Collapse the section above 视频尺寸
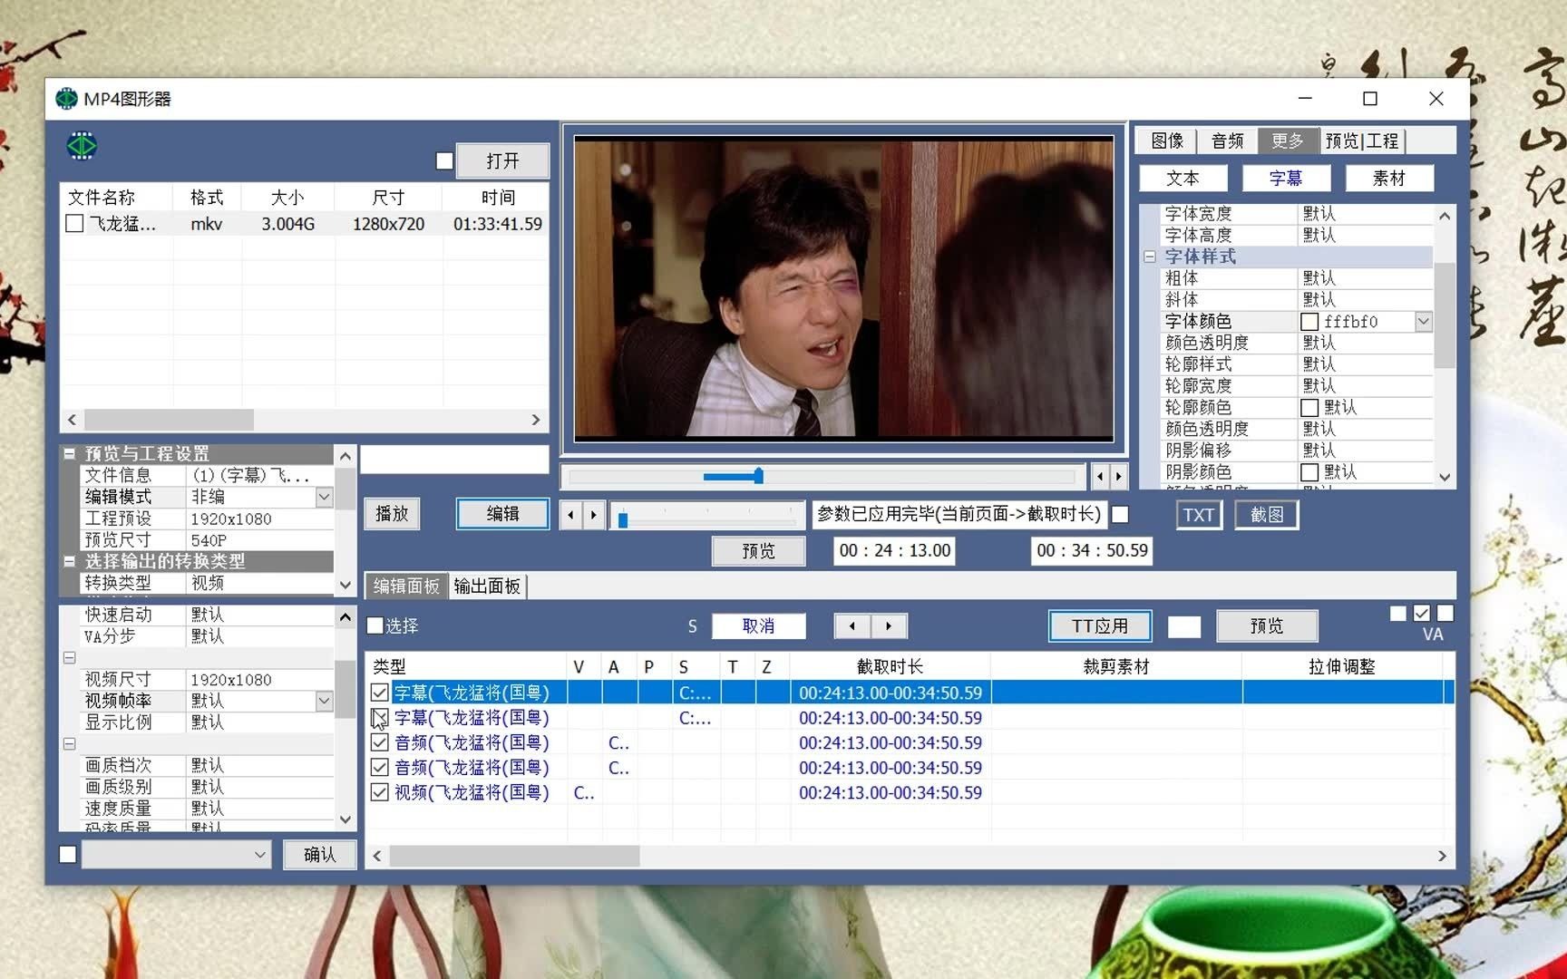 pyautogui.click(x=69, y=657)
